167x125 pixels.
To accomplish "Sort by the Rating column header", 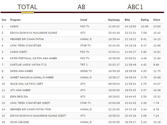I will [x=145, y=20].
